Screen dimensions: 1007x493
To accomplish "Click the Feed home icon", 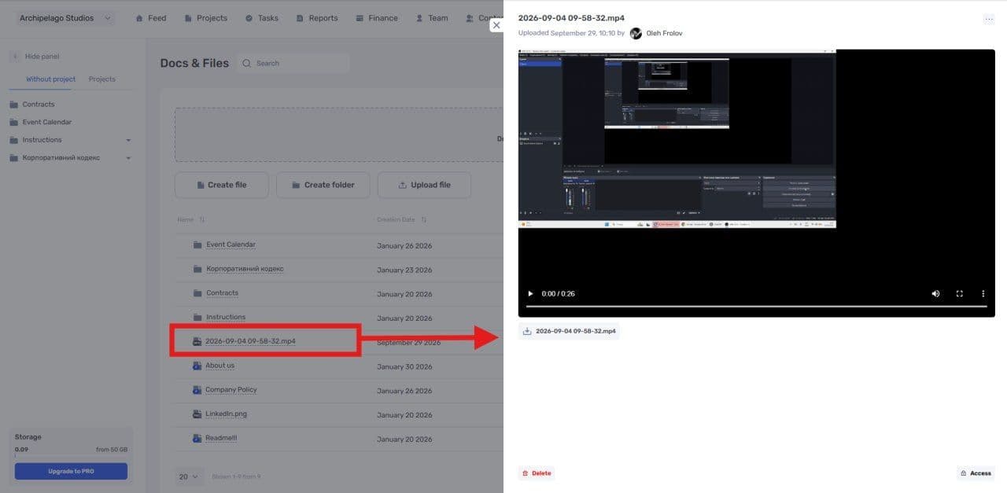I will pos(140,18).
